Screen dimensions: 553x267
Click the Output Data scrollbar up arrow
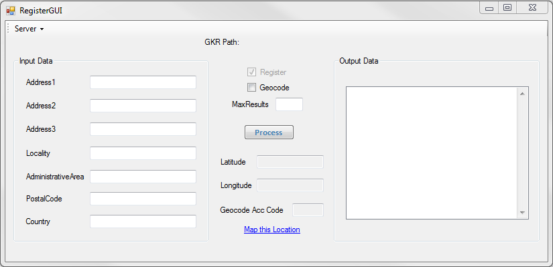[x=522, y=94]
